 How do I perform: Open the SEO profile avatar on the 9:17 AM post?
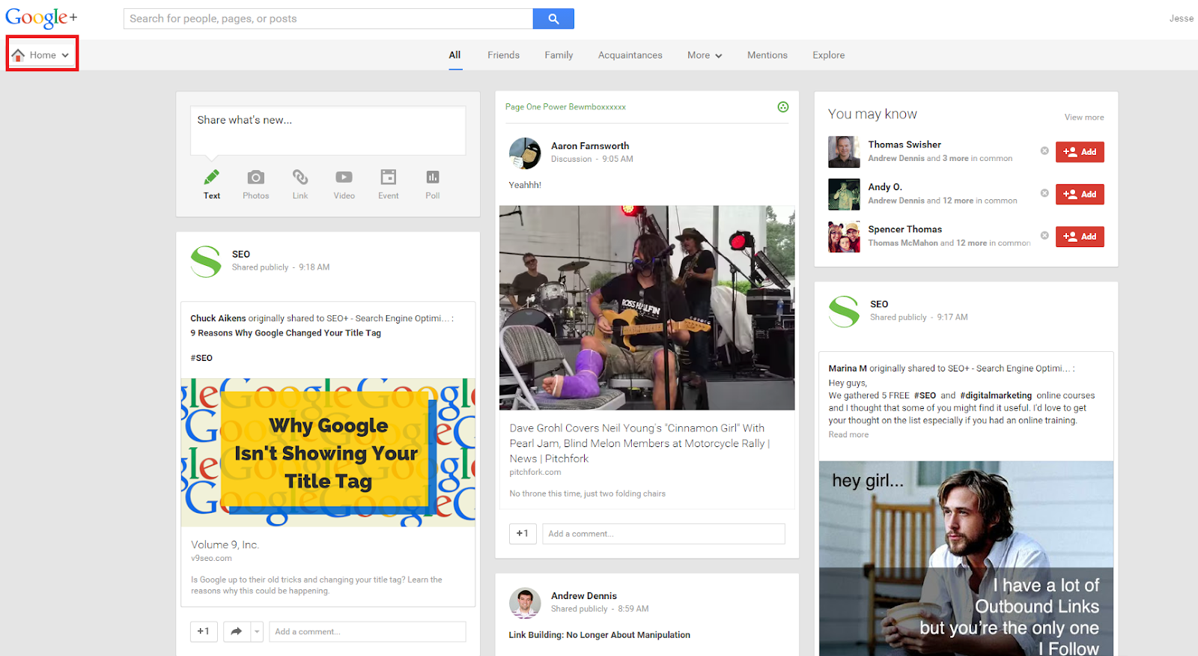click(x=844, y=312)
